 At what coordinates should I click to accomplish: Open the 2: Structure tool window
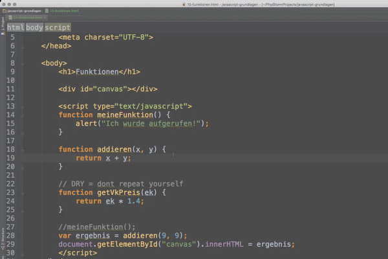[3, 238]
